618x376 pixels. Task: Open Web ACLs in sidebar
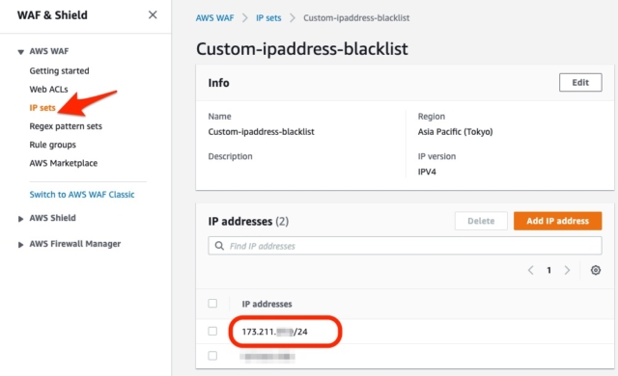point(48,90)
